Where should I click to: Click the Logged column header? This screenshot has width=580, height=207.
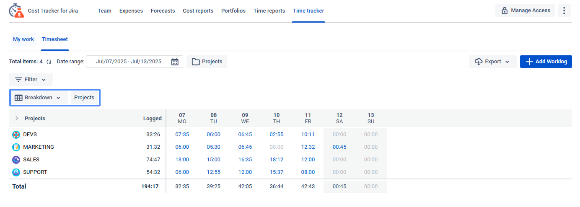point(153,119)
